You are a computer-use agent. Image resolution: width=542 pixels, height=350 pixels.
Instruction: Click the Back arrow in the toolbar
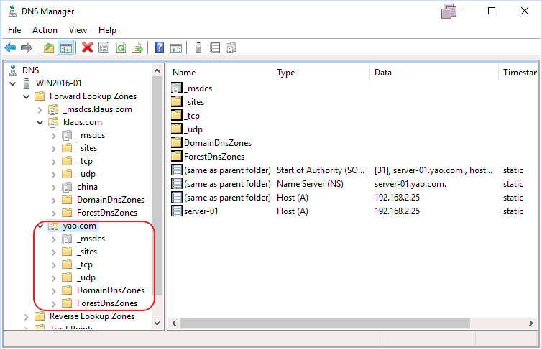pyautogui.click(x=10, y=47)
